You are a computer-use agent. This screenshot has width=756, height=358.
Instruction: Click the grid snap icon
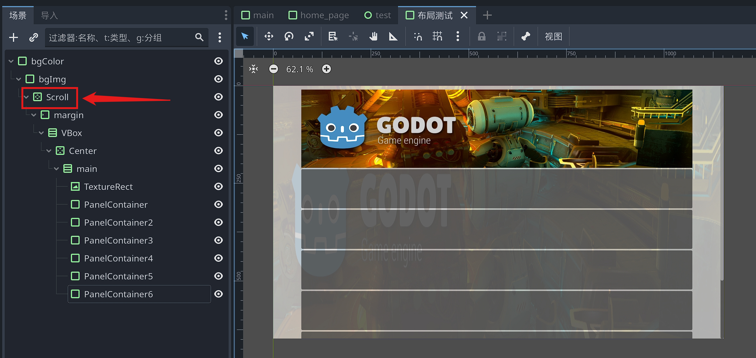click(437, 37)
